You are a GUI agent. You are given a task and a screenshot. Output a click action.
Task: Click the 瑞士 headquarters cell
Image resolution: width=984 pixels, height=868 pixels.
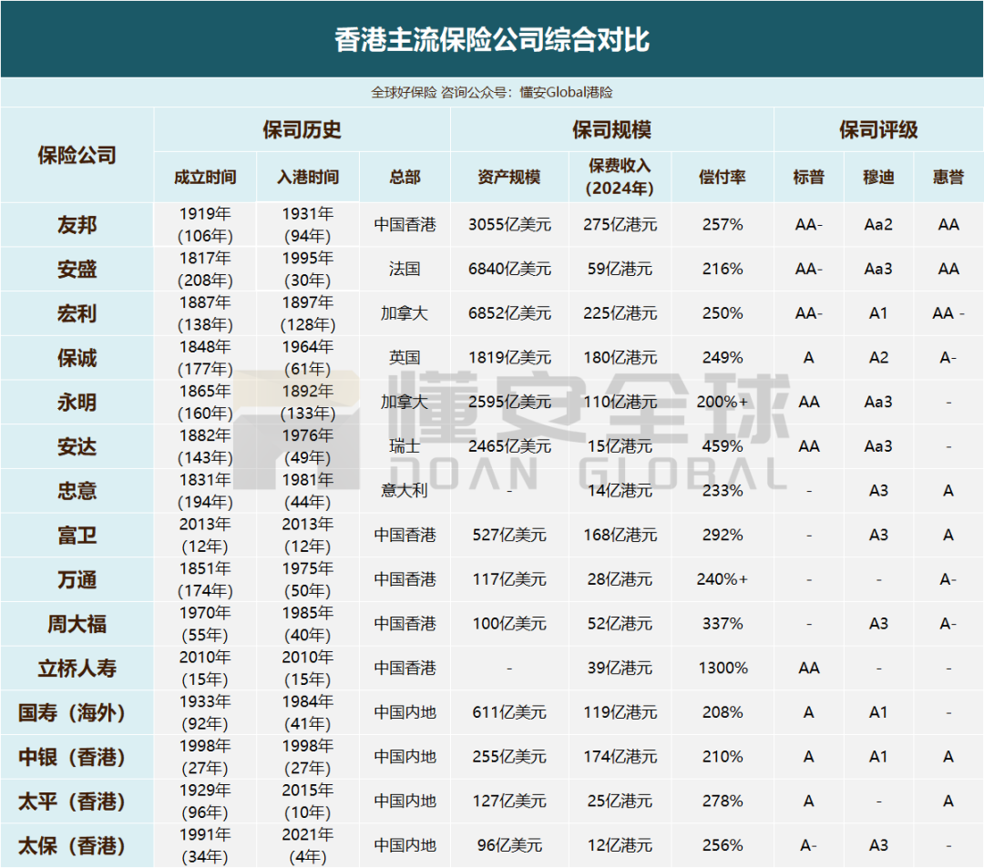pos(405,446)
